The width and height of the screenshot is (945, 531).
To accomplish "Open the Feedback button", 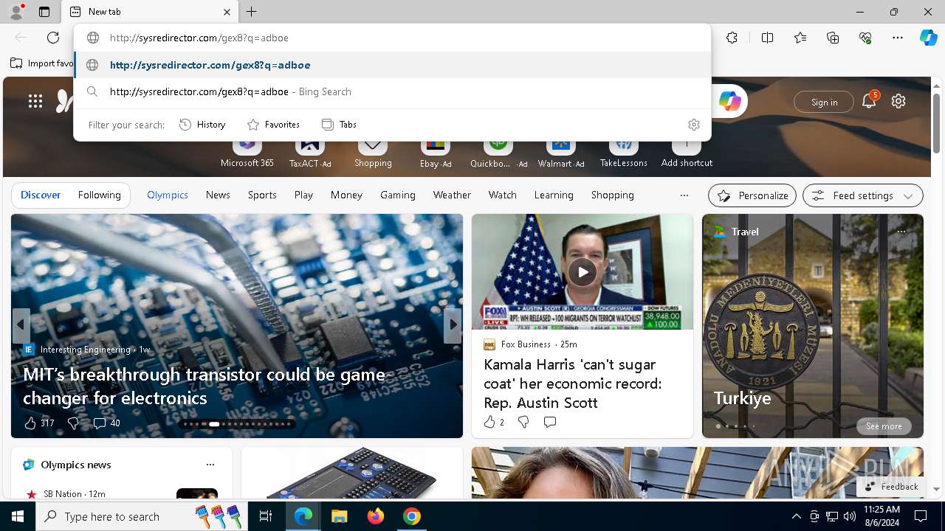I will pos(890,487).
